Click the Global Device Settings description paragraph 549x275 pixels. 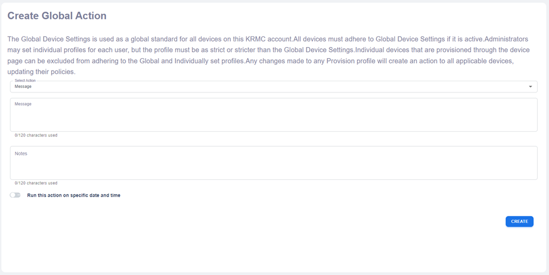tap(268, 55)
